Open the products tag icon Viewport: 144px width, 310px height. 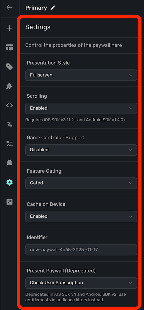tap(10, 67)
